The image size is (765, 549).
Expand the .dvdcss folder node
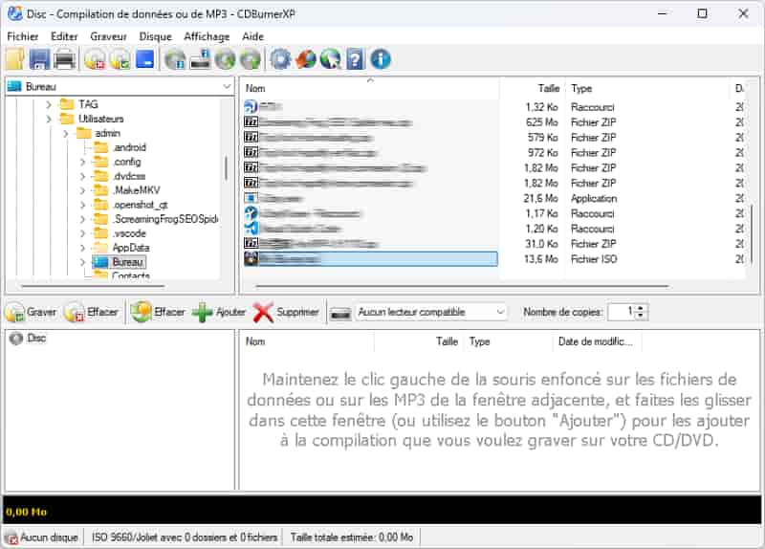point(82,176)
